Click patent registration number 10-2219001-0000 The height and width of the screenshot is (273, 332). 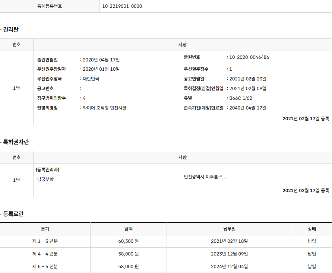(x=122, y=6)
